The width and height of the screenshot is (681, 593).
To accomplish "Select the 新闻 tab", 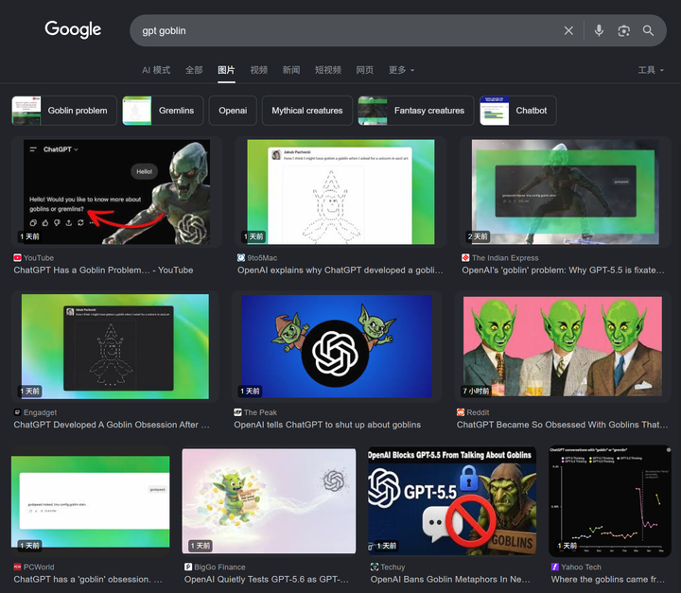I will coord(291,70).
